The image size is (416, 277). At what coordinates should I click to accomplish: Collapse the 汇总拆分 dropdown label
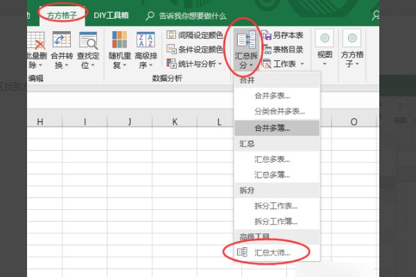coord(246,60)
